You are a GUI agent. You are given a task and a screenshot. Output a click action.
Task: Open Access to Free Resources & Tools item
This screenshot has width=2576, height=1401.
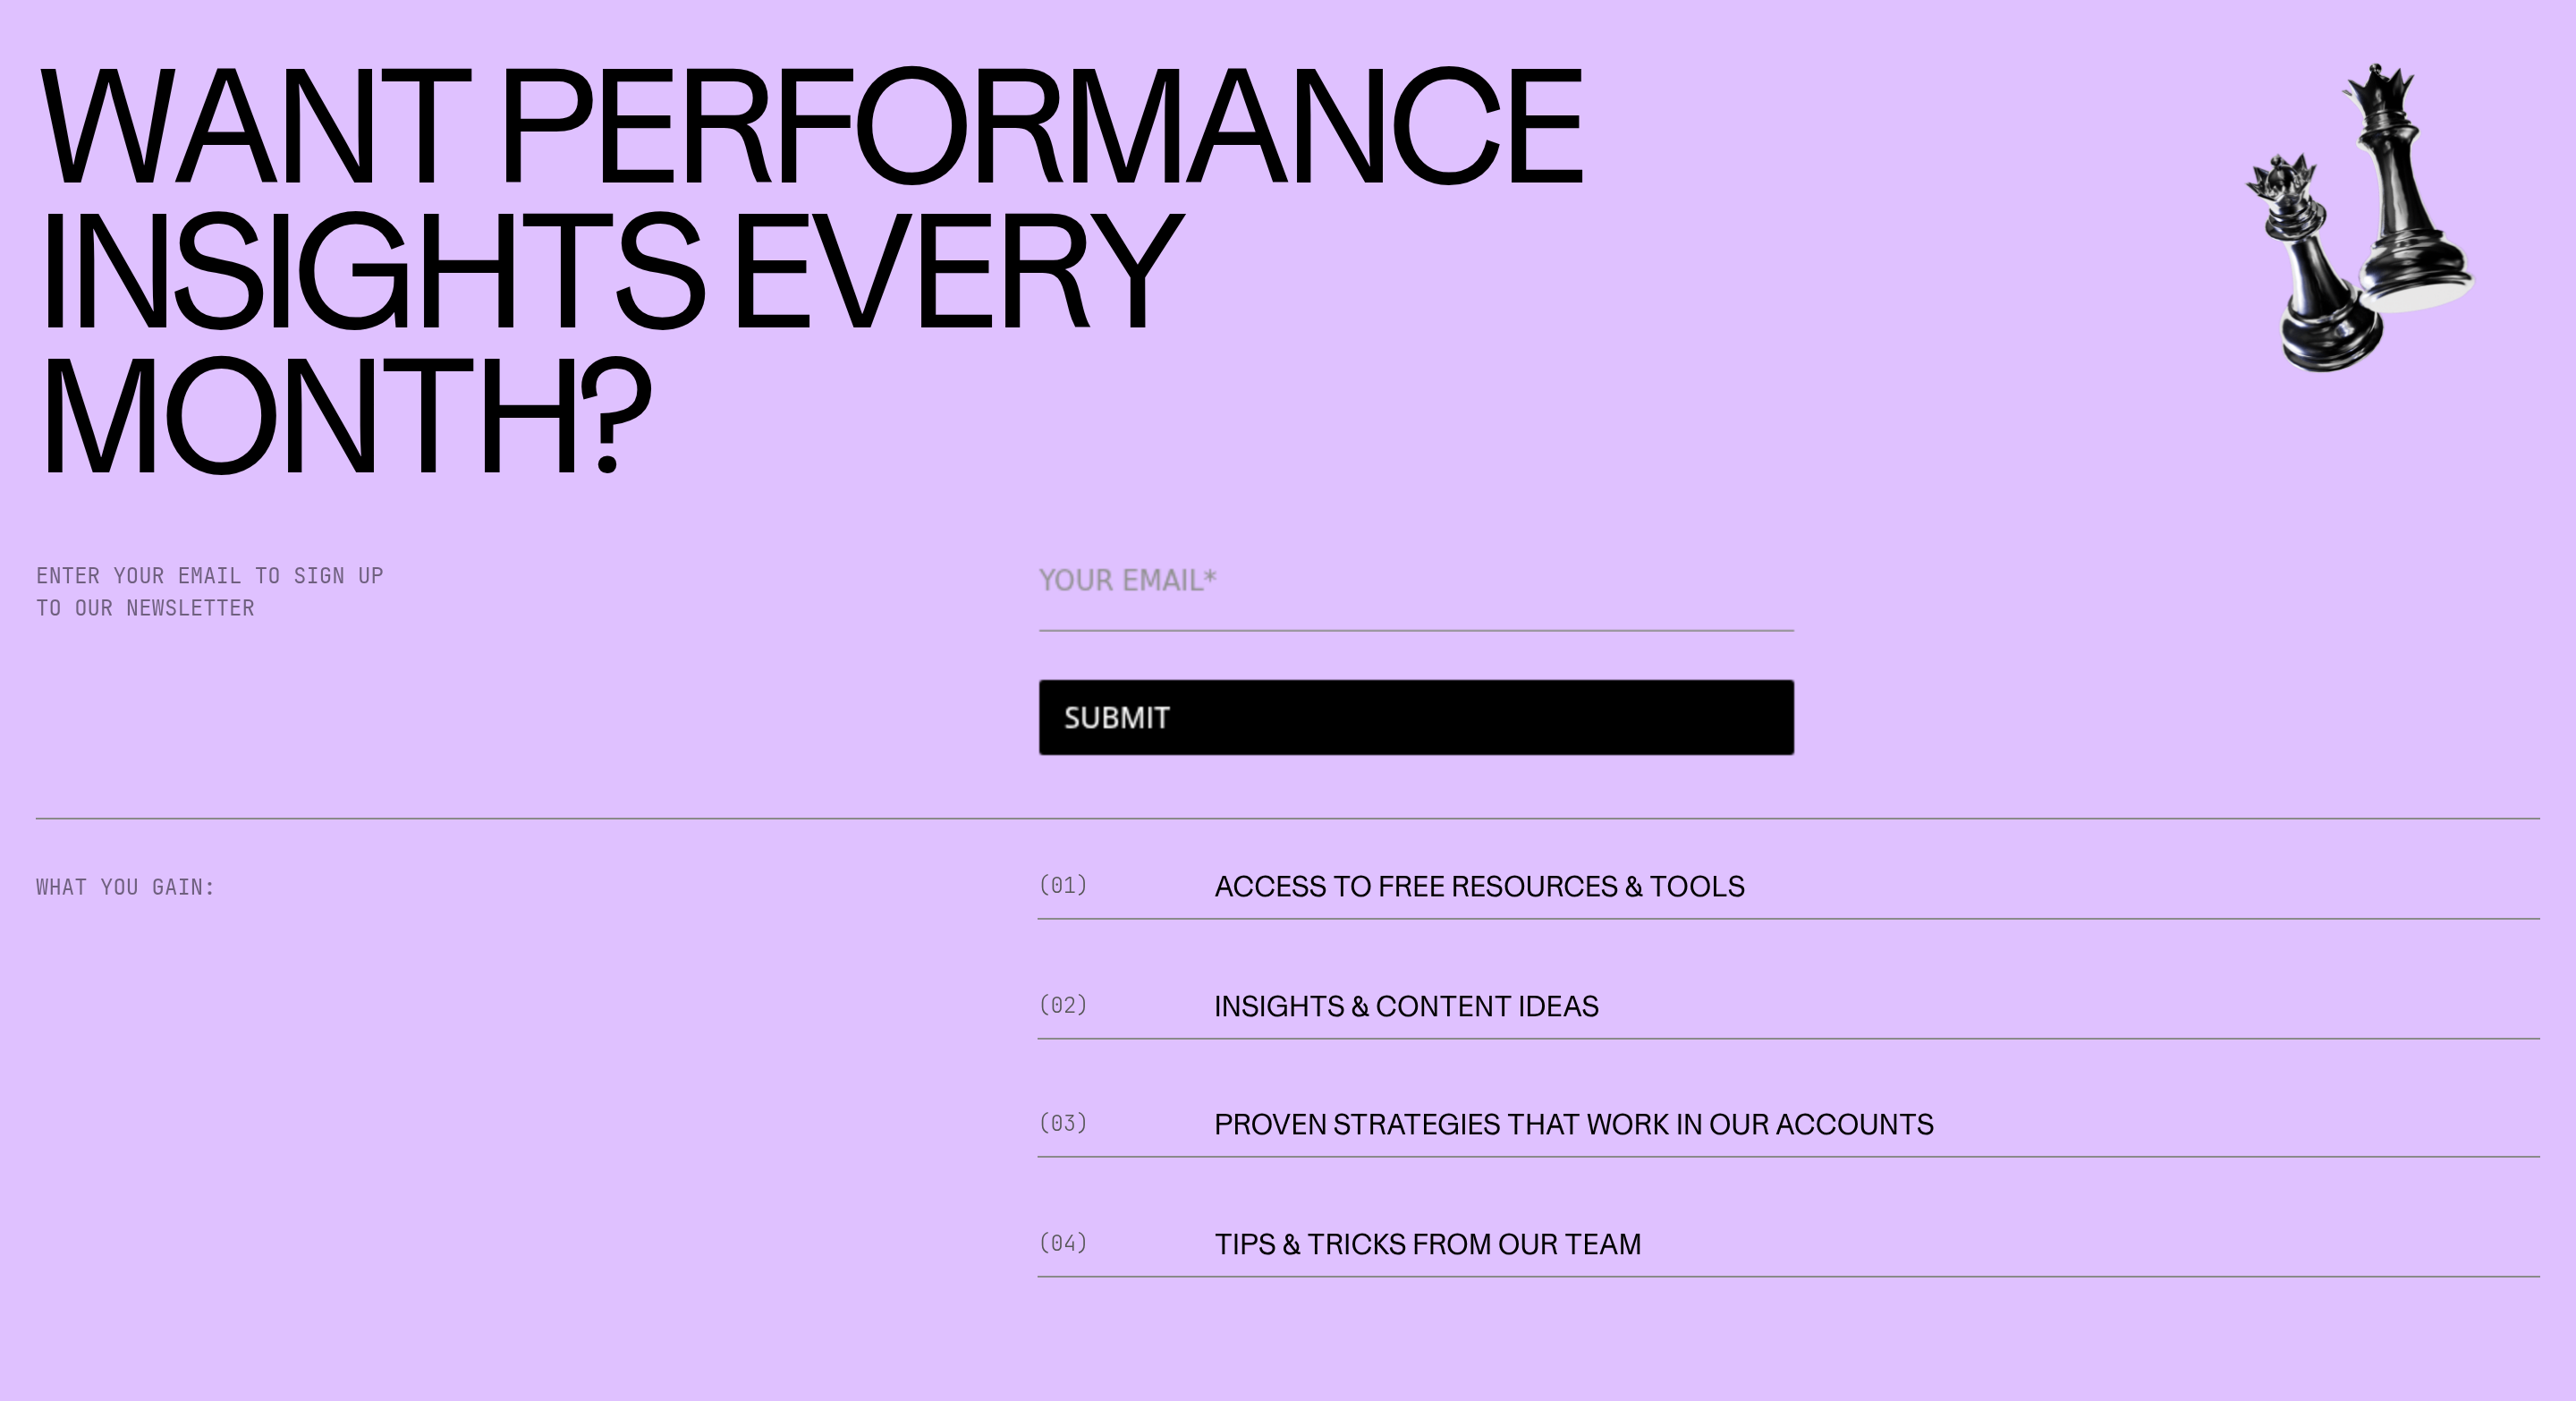pyautogui.click(x=1479, y=886)
